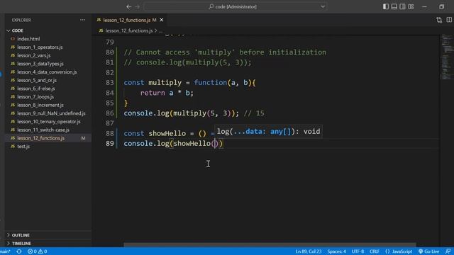Change indentation via Spaces: 4
Image resolution: width=454 pixels, height=255 pixels.
point(336,251)
